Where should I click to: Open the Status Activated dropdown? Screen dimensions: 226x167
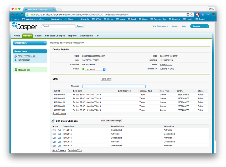click(x=95, y=69)
